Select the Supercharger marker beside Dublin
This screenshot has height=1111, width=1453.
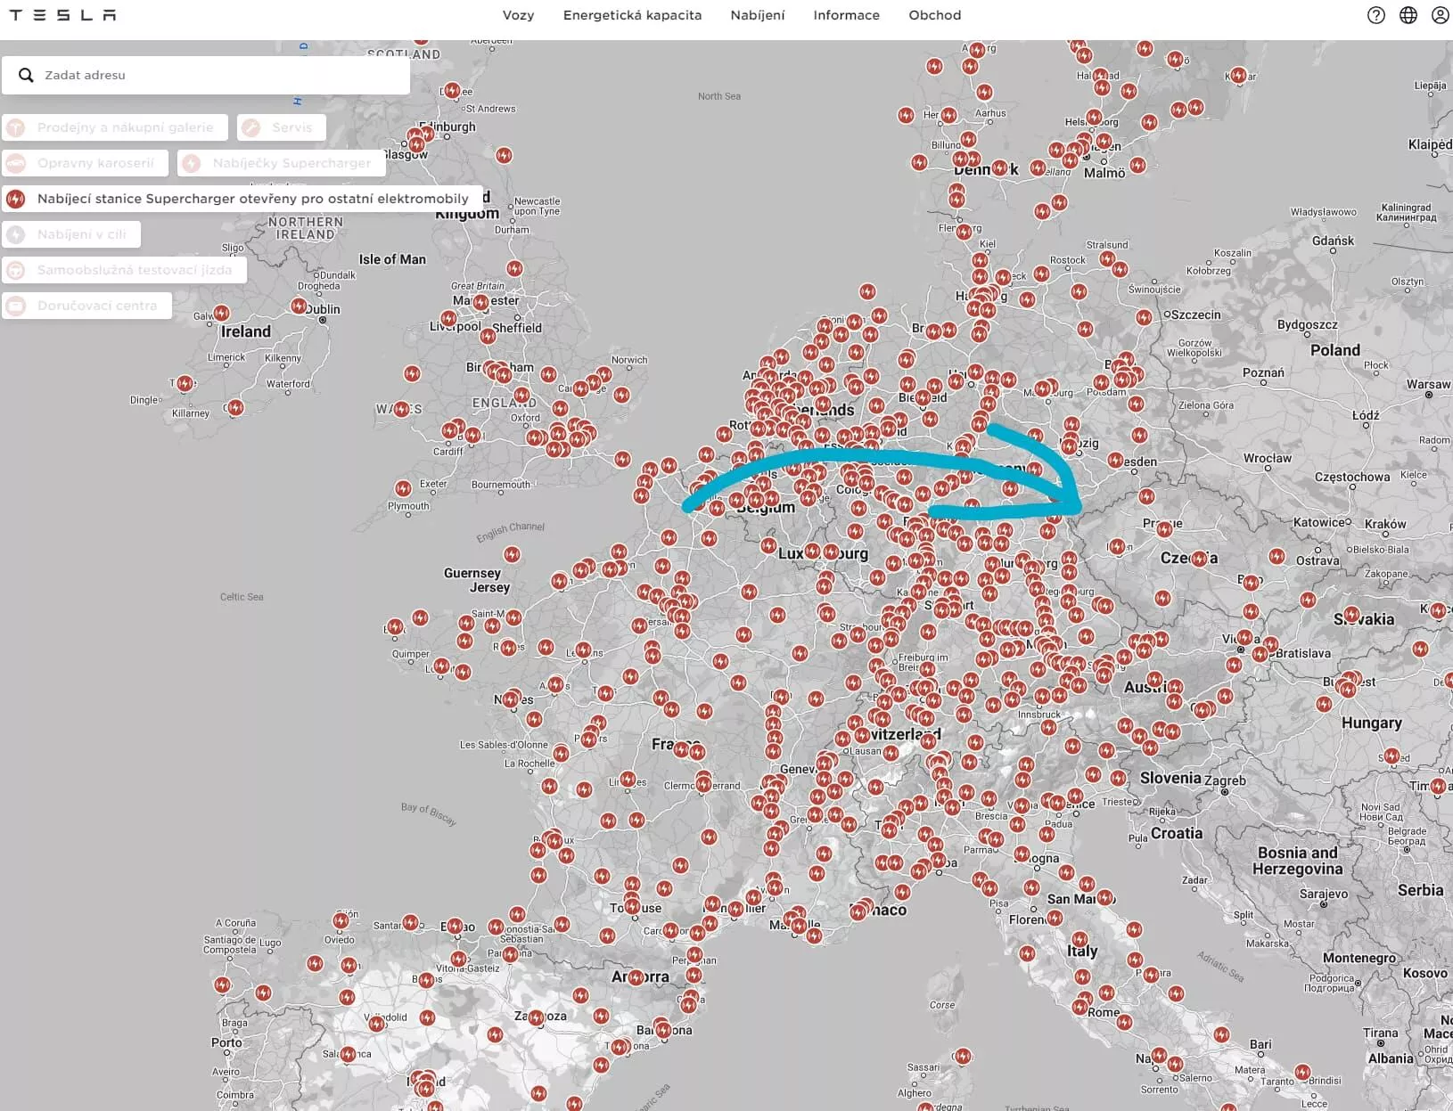(x=299, y=306)
